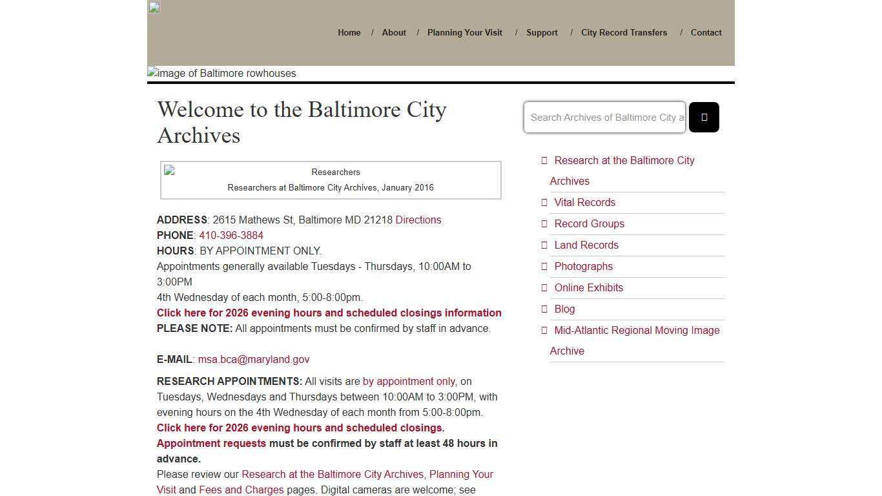
Task: Open the Contact page from navigation
Action: [706, 32]
